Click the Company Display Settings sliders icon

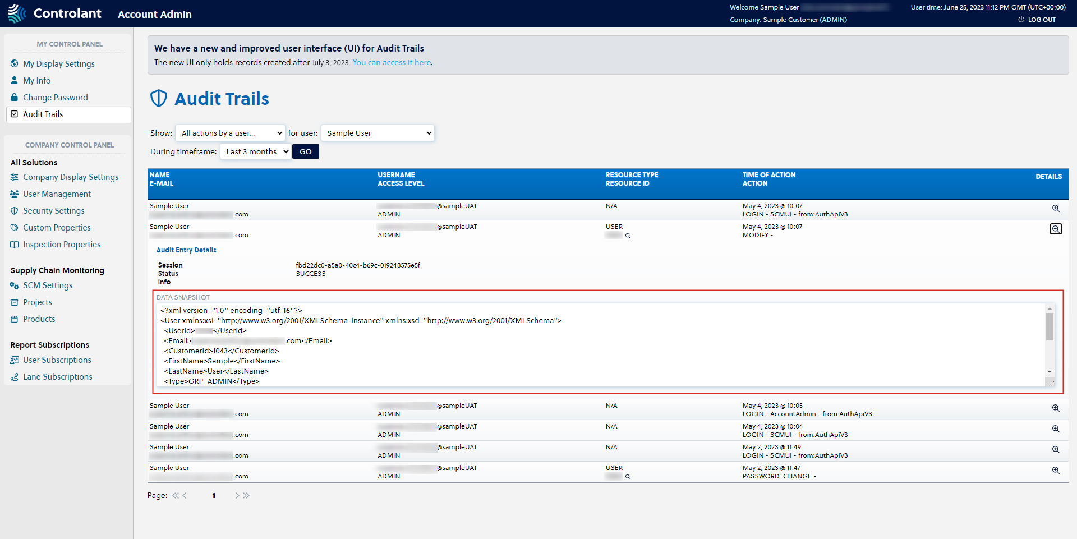coord(15,177)
